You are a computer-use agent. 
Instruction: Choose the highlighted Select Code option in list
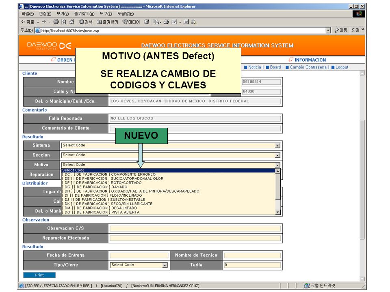(168, 170)
